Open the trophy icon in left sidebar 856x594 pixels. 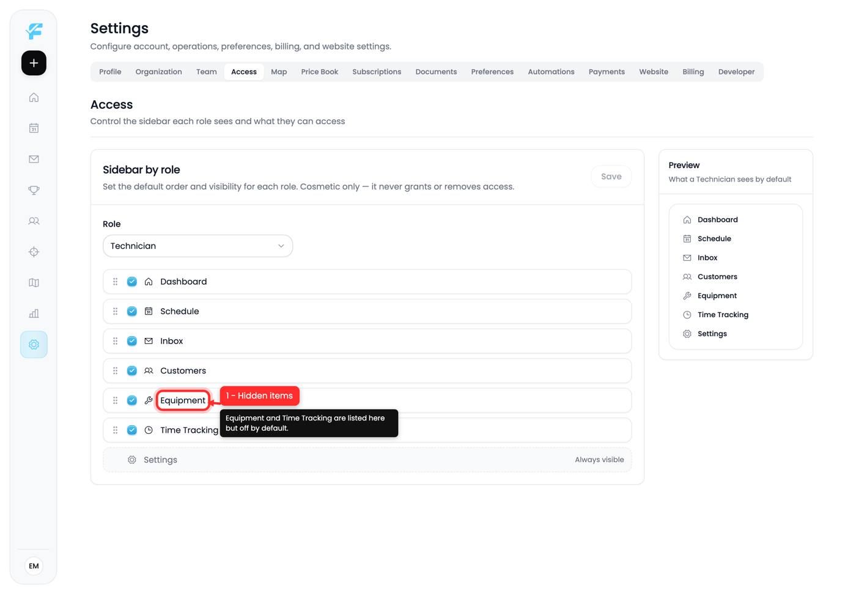tap(34, 190)
